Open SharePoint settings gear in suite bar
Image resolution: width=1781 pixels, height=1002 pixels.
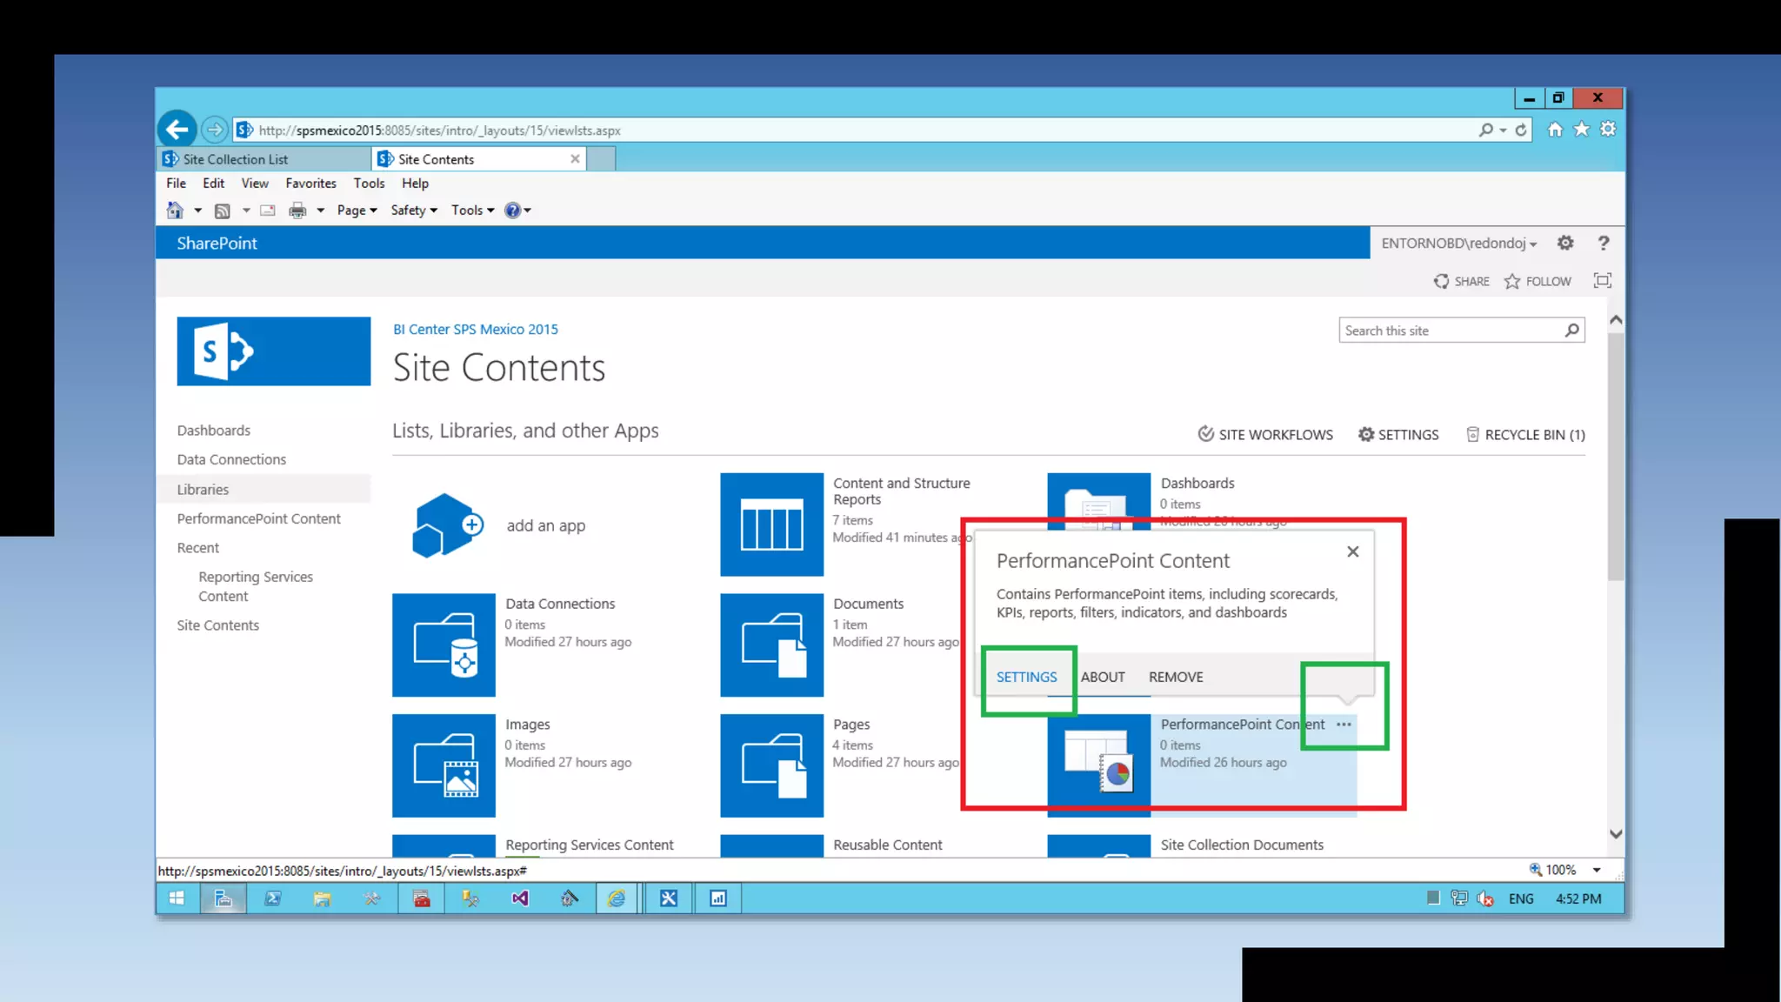click(1565, 244)
